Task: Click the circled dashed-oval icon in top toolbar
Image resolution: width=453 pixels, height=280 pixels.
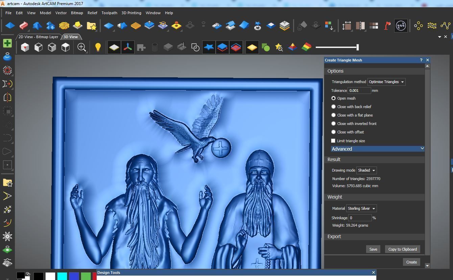Action: pyautogui.click(x=401, y=26)
